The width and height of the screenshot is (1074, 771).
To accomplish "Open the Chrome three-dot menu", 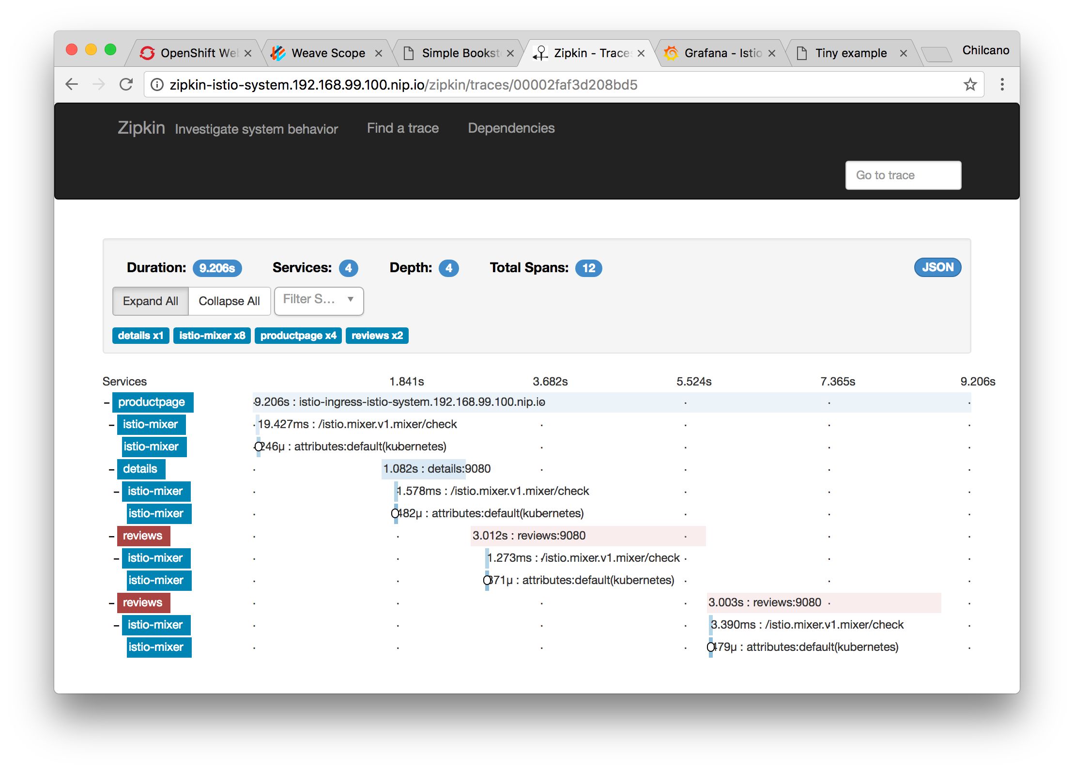I will click(1002, 85).
